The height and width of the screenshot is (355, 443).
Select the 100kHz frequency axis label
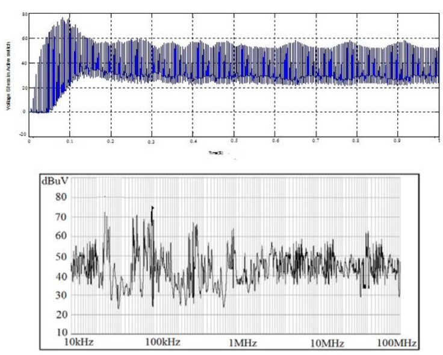click(x=163, y=342)
